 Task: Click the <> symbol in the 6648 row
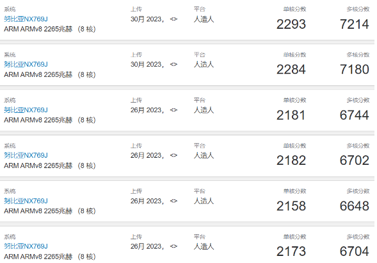click(x=173, y=201)
